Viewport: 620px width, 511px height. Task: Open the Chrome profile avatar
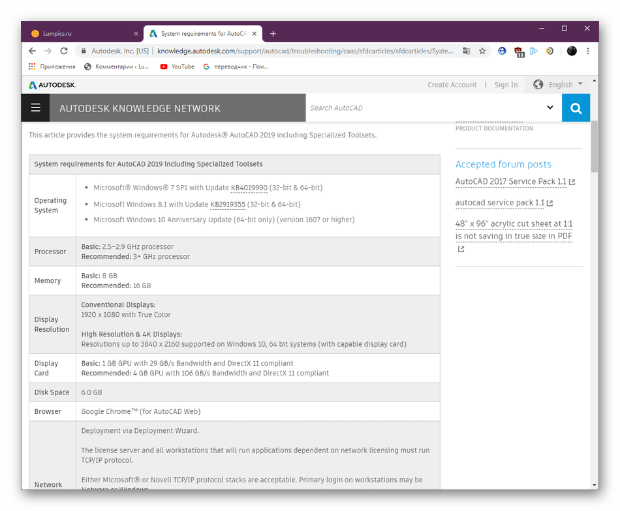coord(572,51)
